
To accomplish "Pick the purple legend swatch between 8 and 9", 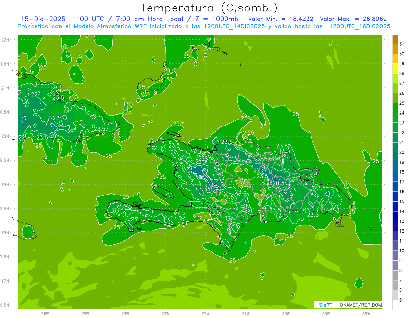I will [395, 266].
